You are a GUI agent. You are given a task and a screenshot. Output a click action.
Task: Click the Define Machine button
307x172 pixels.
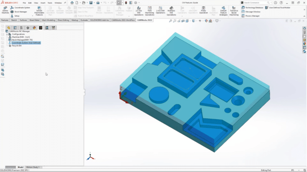5,10
